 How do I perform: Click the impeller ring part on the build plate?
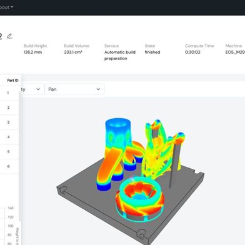tap(140, 199)
